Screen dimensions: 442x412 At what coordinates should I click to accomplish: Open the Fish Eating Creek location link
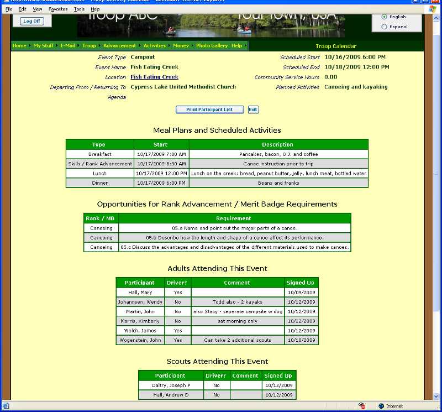pos(154,77)
